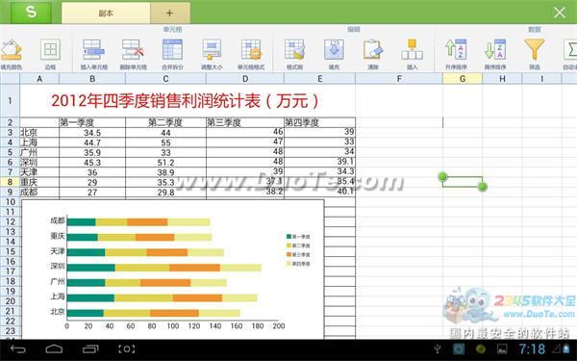Select highlighted column G header
The image size is (577, 361).
pyautogui.click(x=463, y=79)
